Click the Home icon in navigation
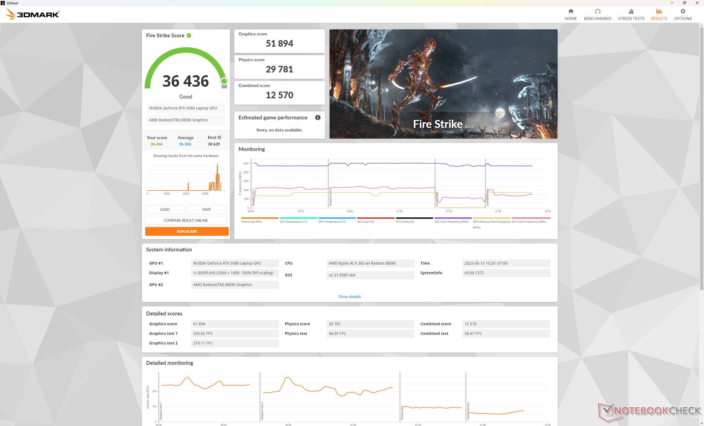Image resolution: width=704 pixels, height=426 pixels. coord(571,11)
